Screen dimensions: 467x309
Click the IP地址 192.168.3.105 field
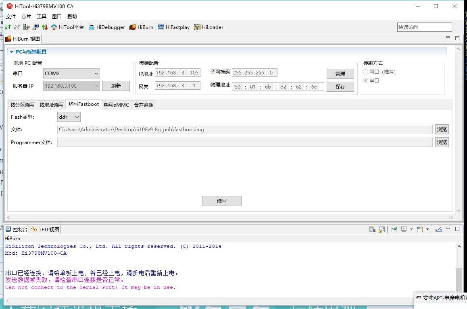point(177,72)
